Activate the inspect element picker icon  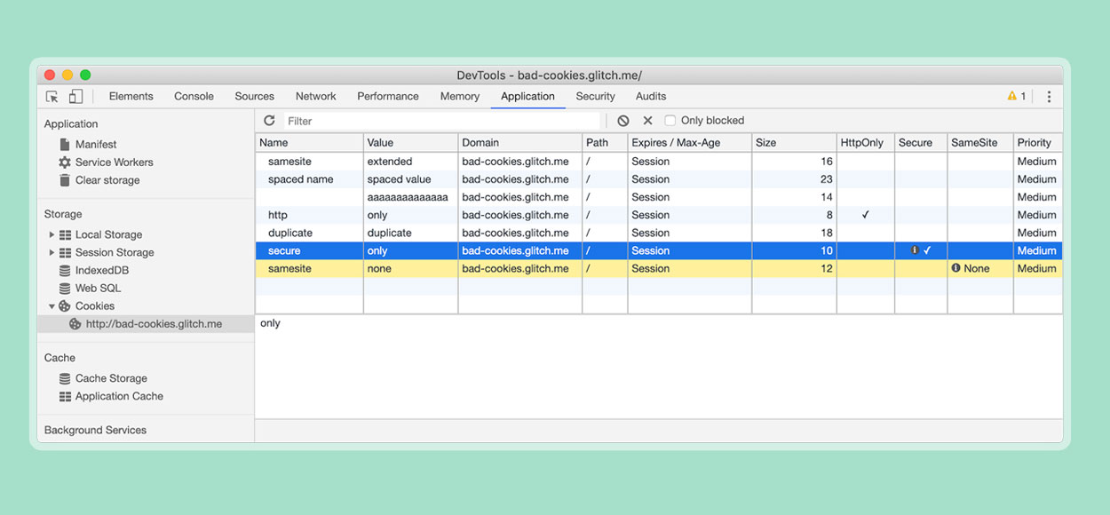52,97
